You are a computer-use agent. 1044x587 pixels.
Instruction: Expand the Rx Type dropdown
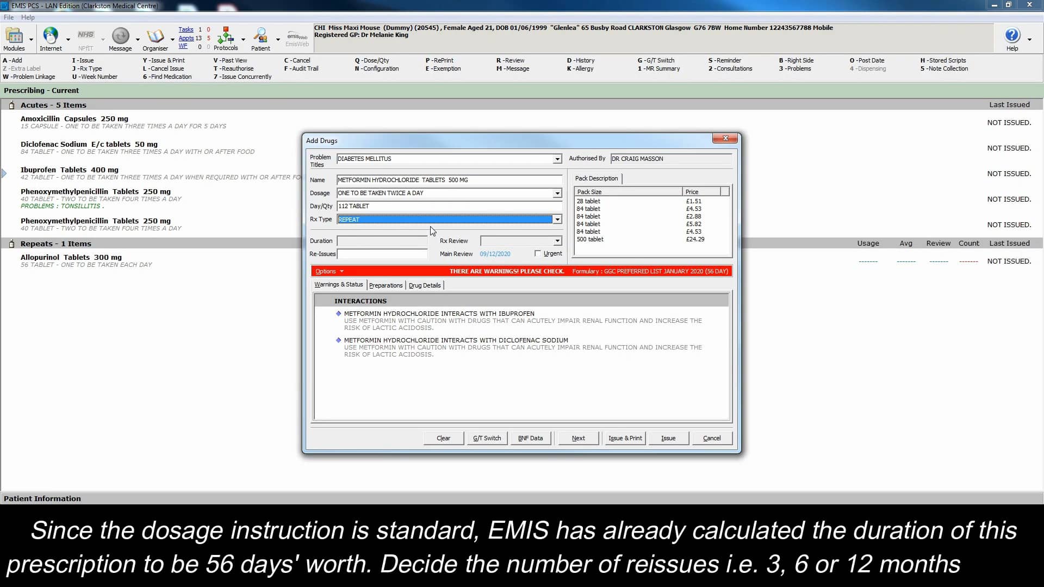pyautogui.click(x=557, y=219)
